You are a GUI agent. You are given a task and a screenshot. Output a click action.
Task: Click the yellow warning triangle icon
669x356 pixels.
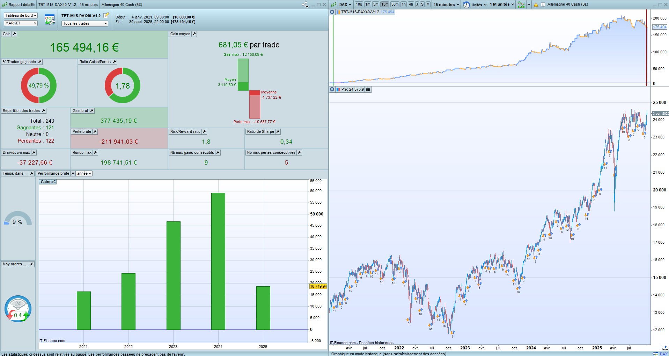click(x=536, y=5)
